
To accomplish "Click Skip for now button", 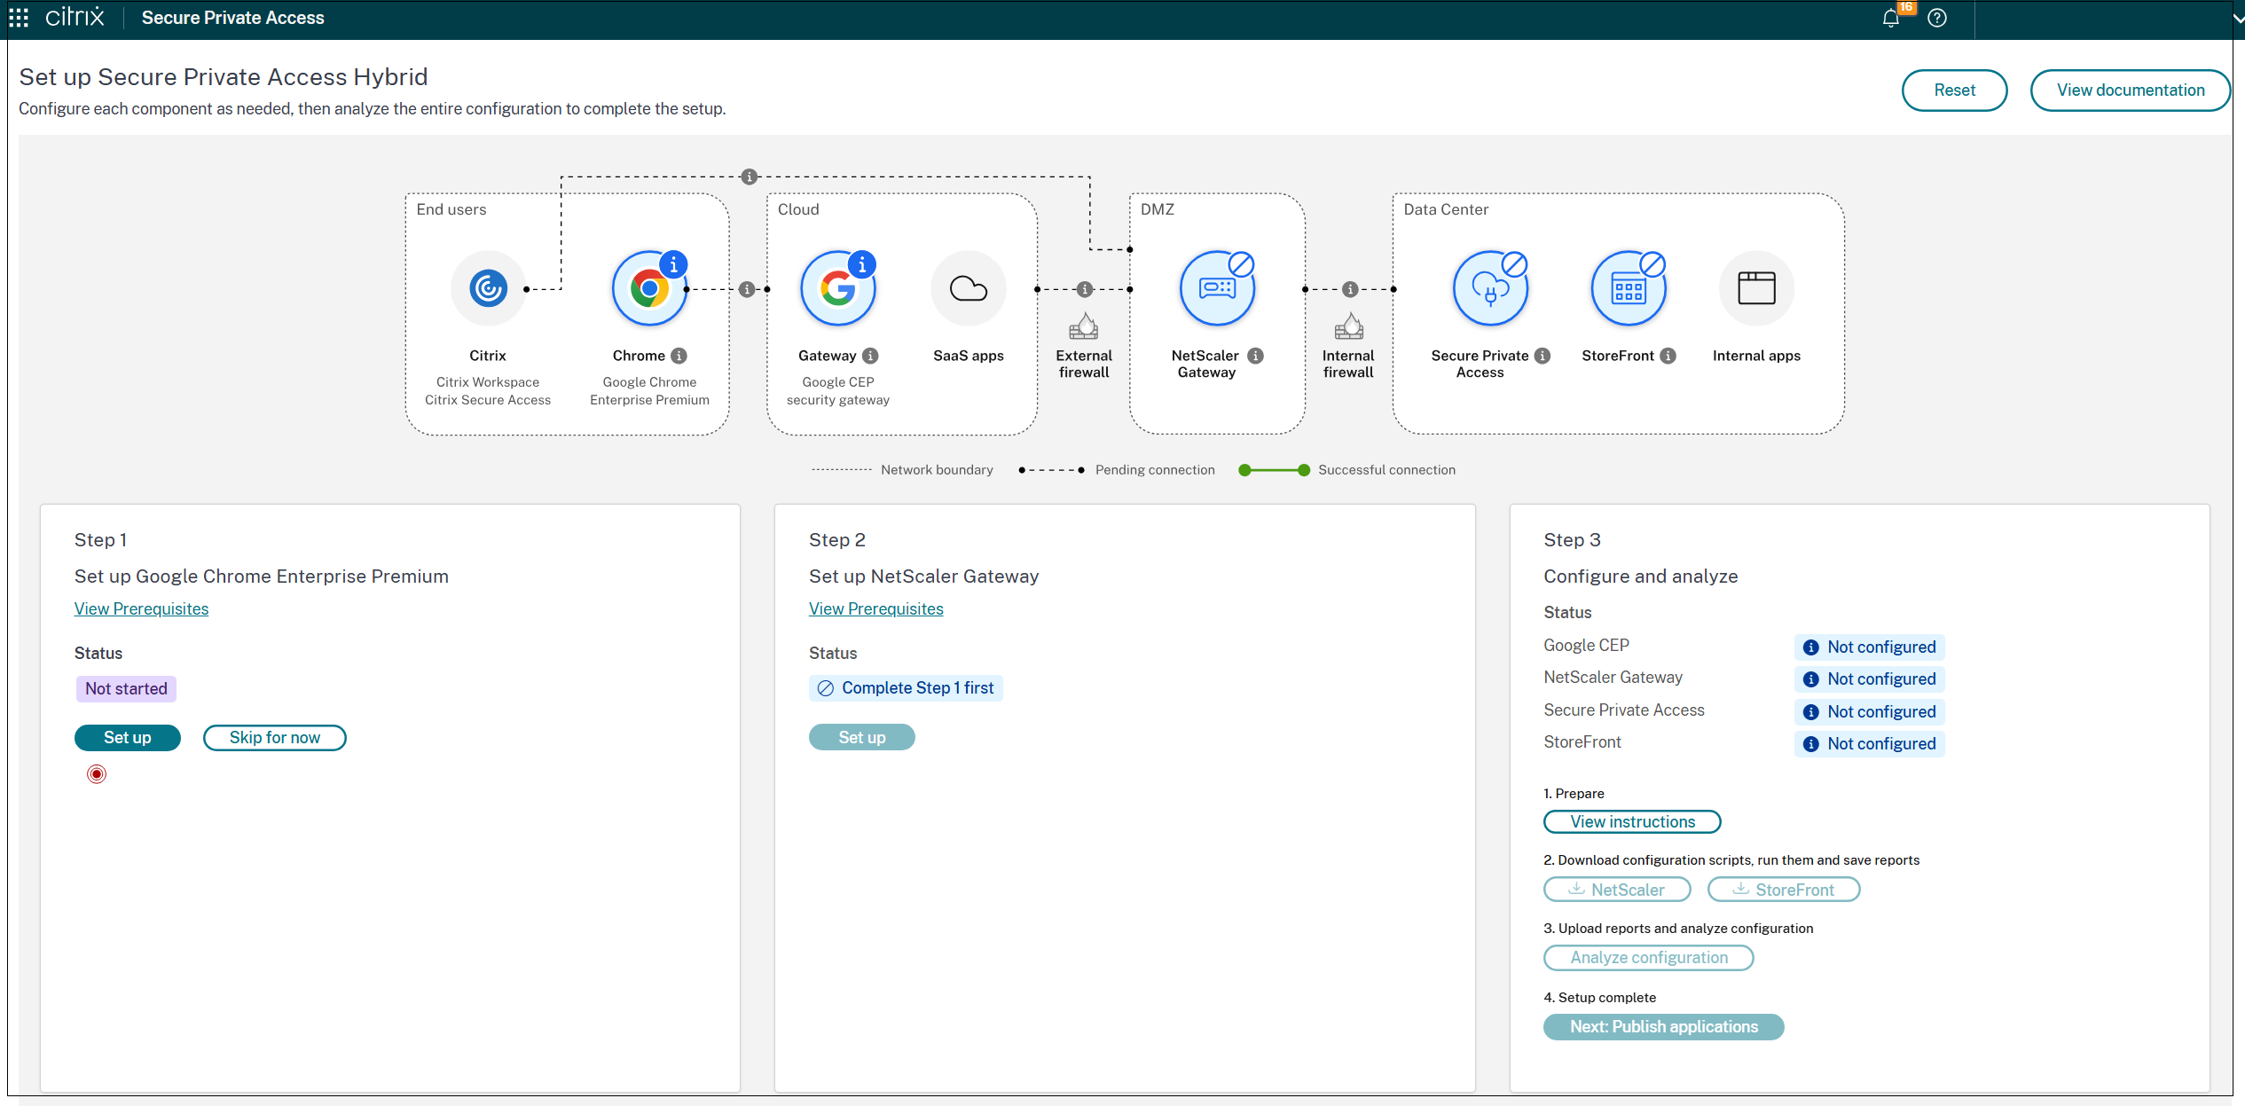I will (x=274, y=738).
